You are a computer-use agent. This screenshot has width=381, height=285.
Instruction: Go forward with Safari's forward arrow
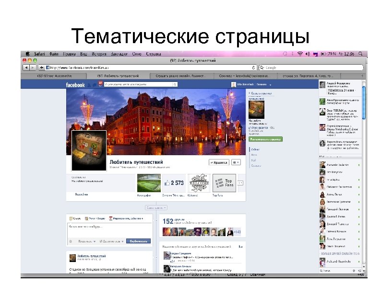pos(33,68)
